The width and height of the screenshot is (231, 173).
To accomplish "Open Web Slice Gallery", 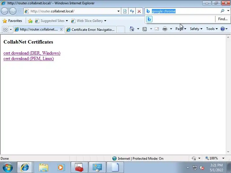I will pyautogui.click(x=87, y=21).
